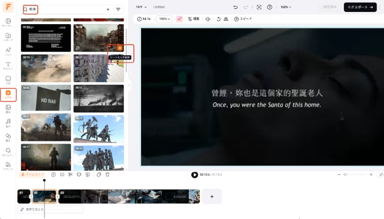Select the NO WAR sign video thumbnail
The width and height of the screenshot is (384, 219).
pos(46,98)
